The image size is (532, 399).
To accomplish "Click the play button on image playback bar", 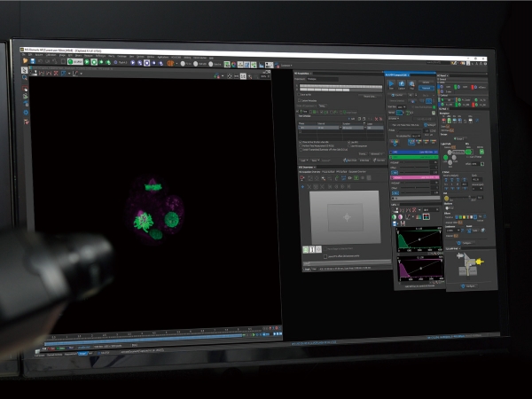I will click(254, 335).
